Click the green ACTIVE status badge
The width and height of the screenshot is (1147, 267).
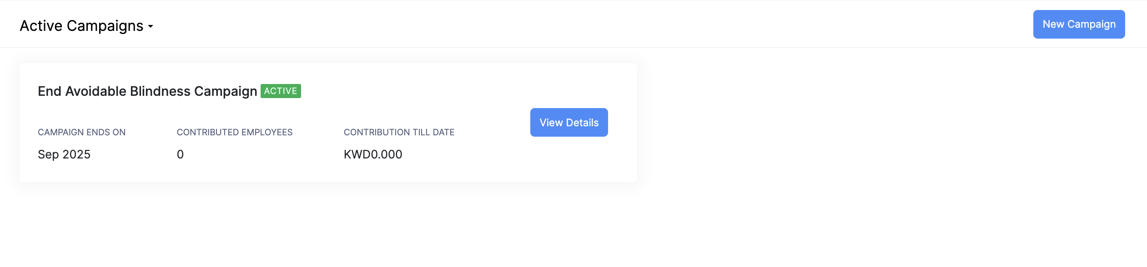coord(281,91)
